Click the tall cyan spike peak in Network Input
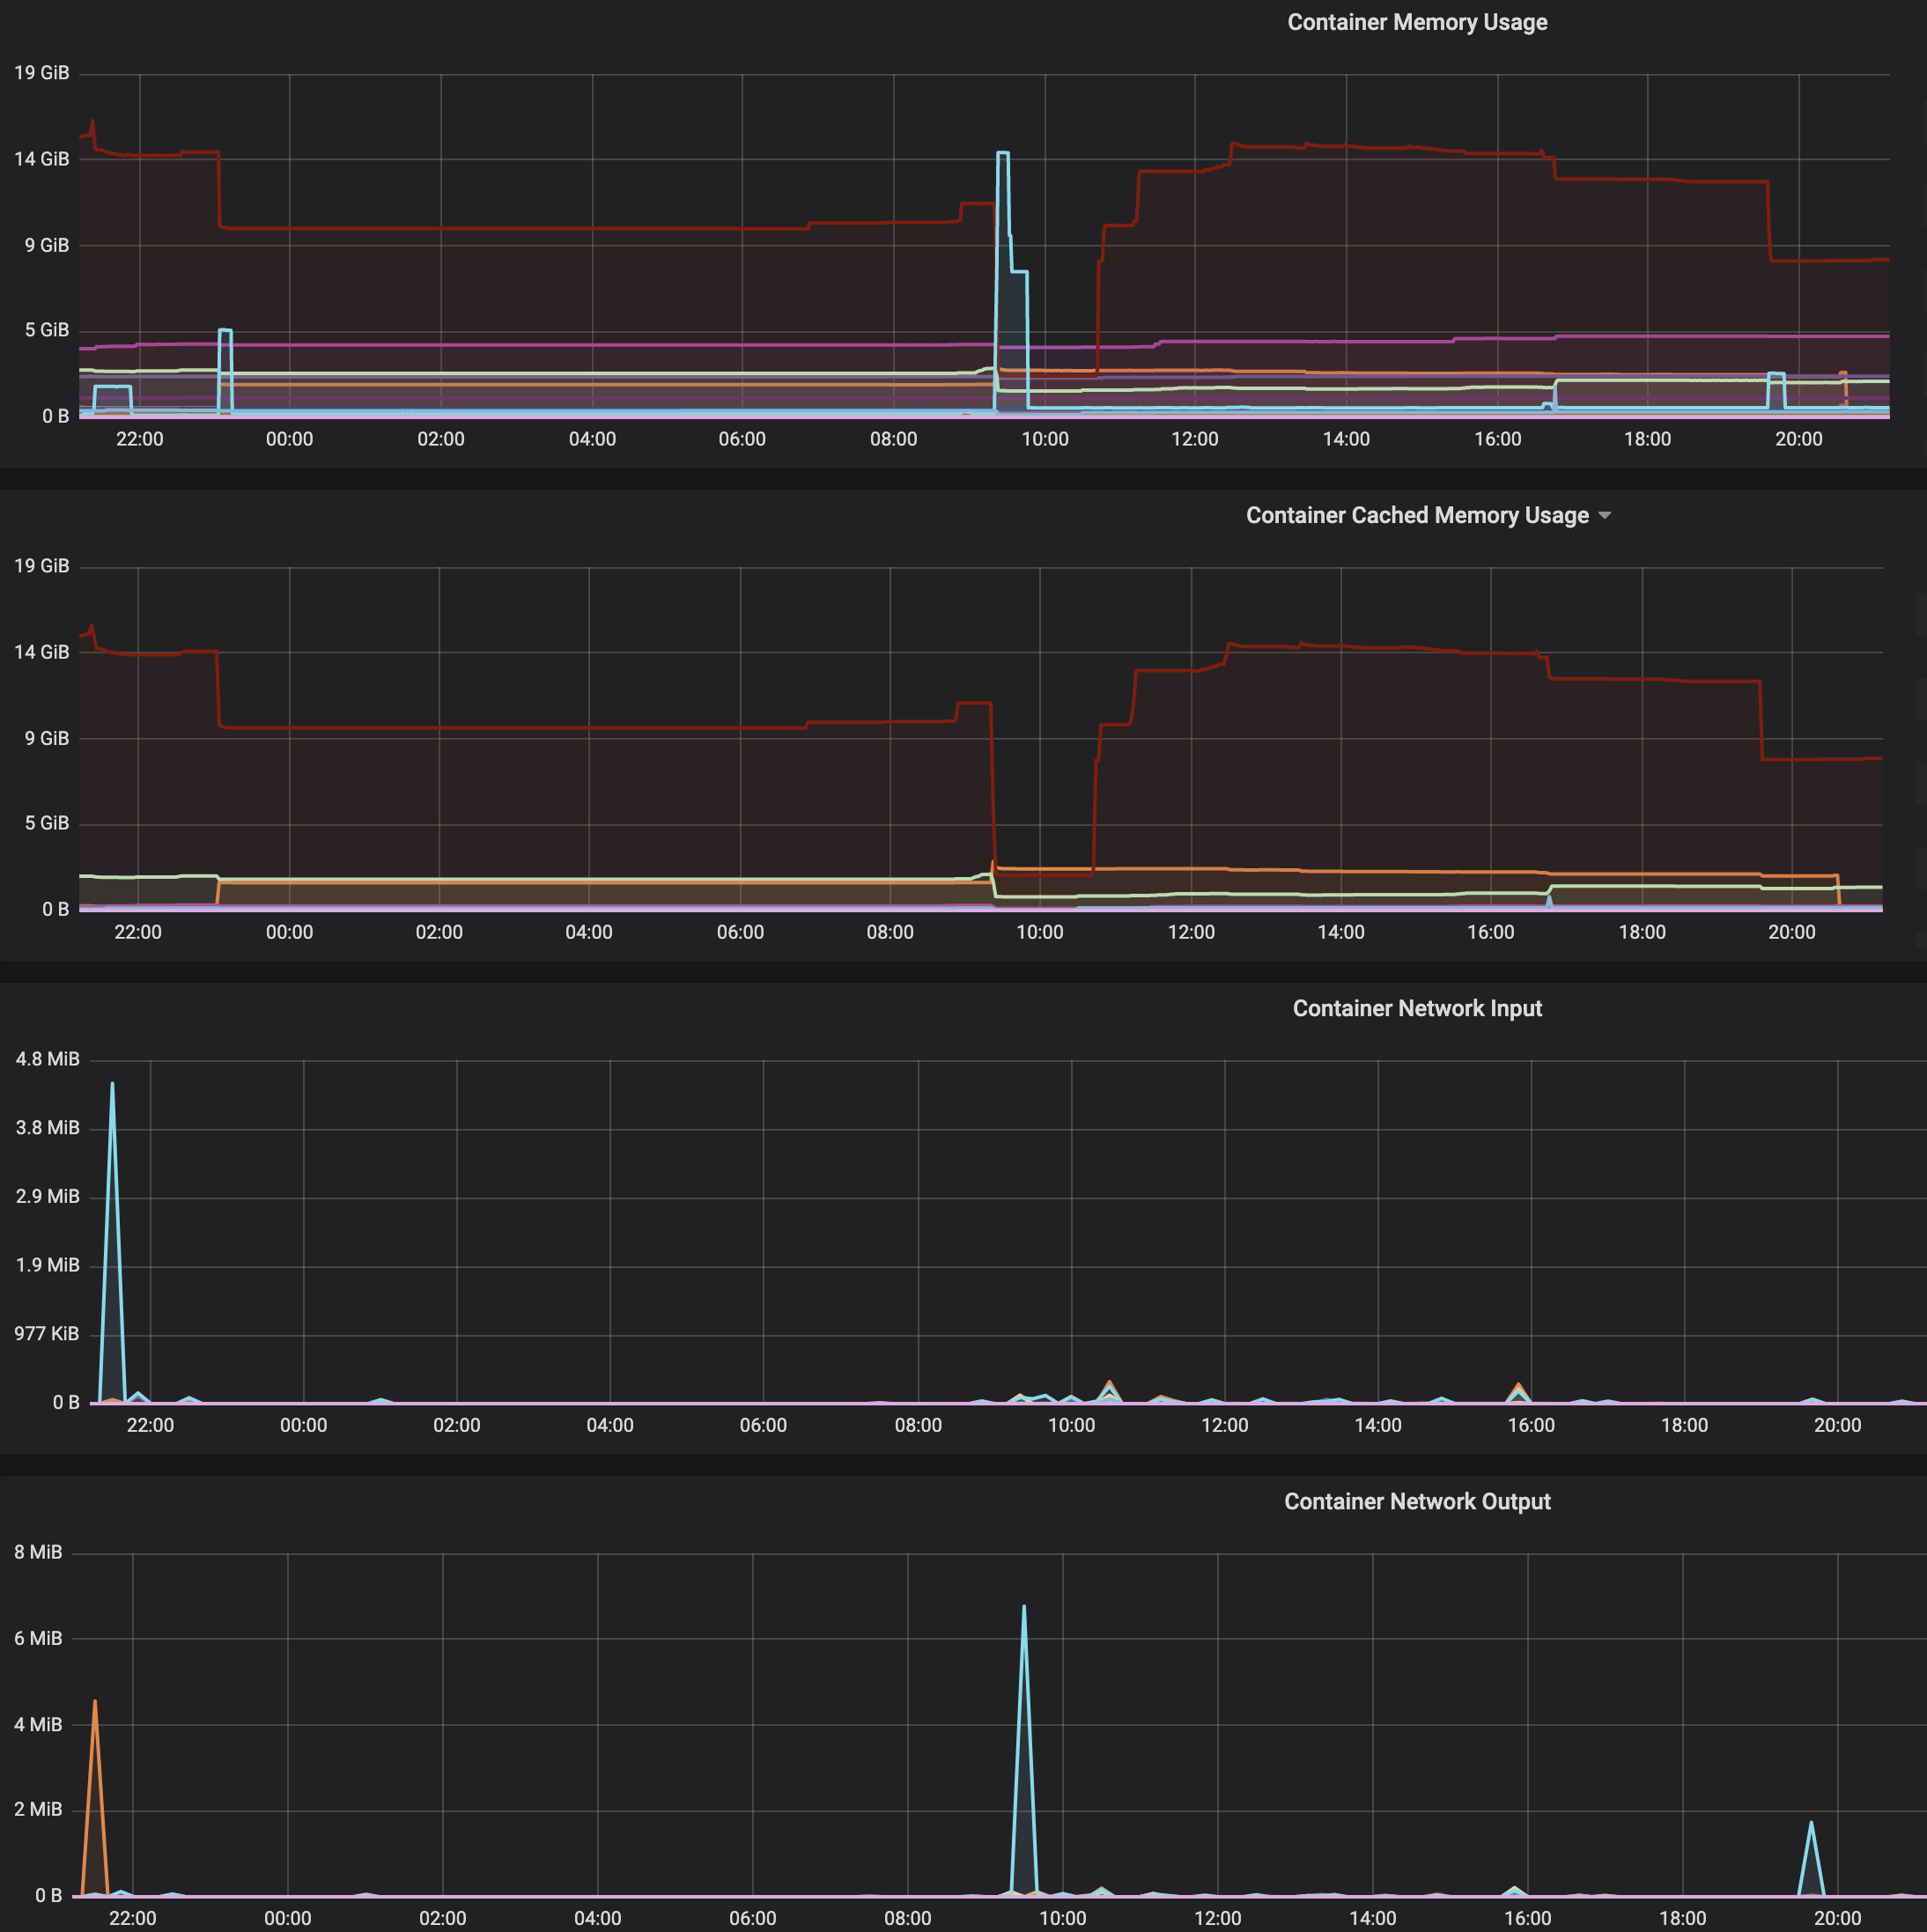Viewport: 1927px width, 1932px height. coord(112,1085)
